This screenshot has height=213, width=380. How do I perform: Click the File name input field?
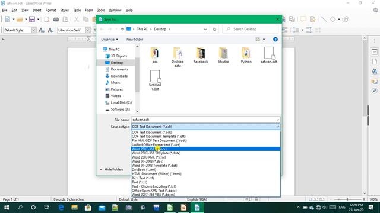[x=203, y=120]
